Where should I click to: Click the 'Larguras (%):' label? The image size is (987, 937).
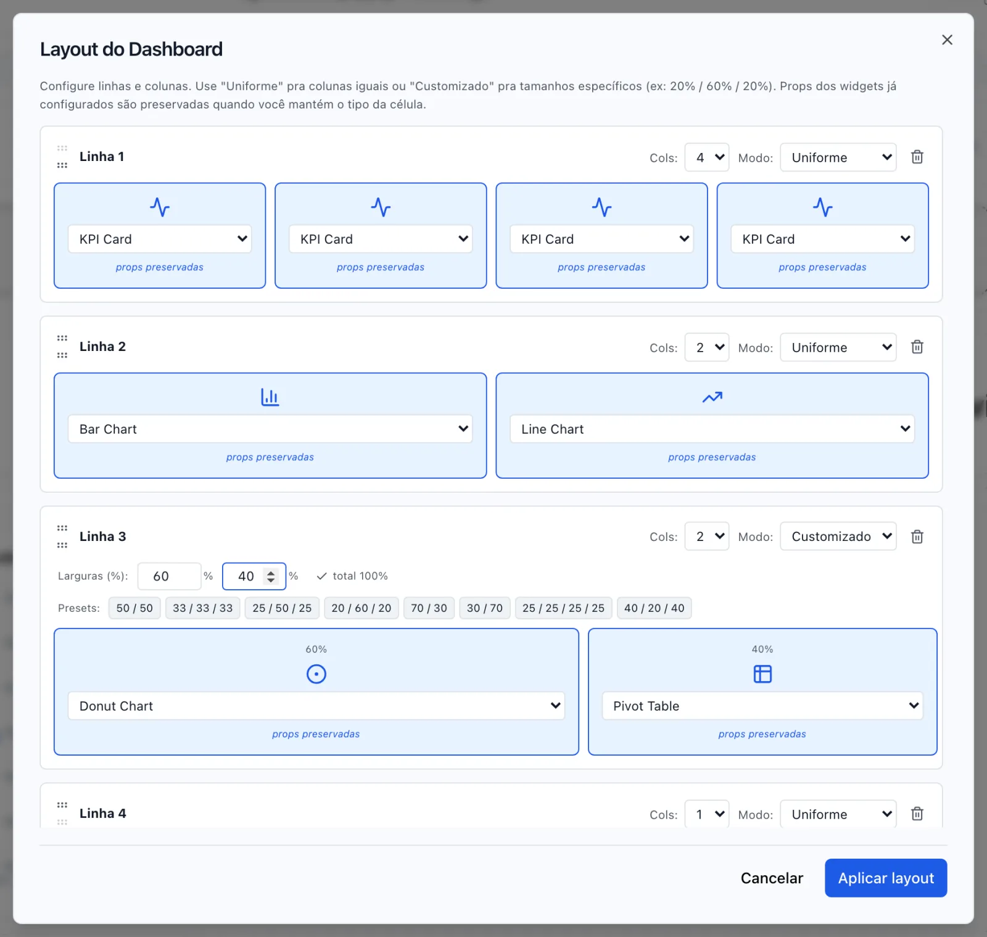(93, 576)
